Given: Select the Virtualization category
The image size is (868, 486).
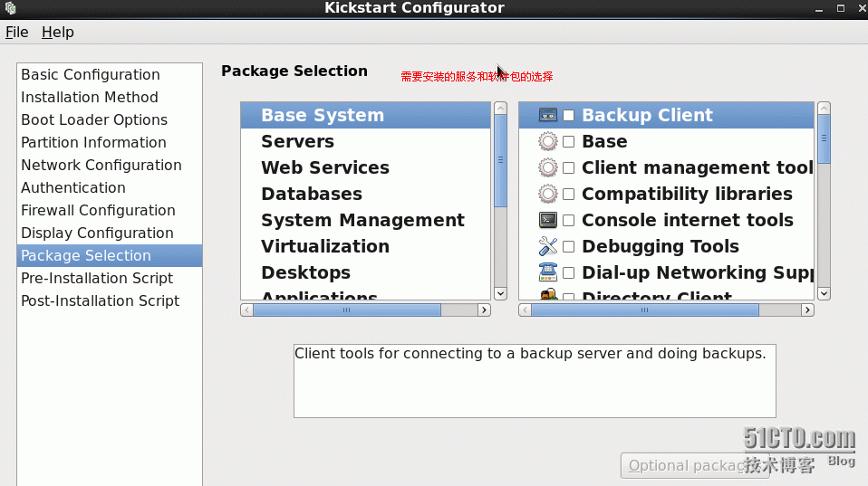Looking at the screenshot, I should point(365,246).
